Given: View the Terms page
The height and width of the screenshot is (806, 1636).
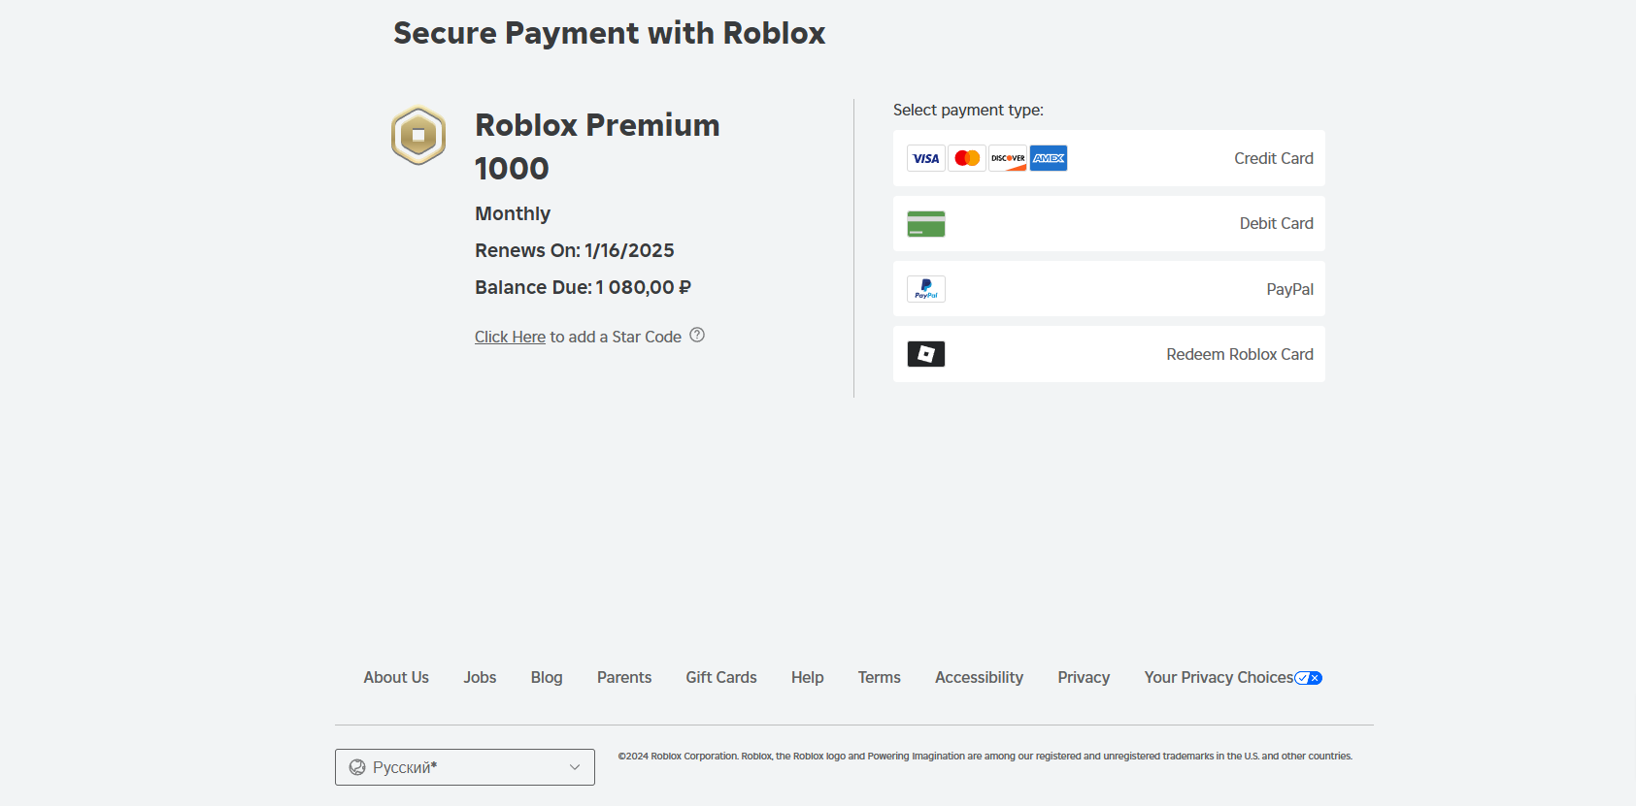Looking at the screenshot, I should point(880,677).
